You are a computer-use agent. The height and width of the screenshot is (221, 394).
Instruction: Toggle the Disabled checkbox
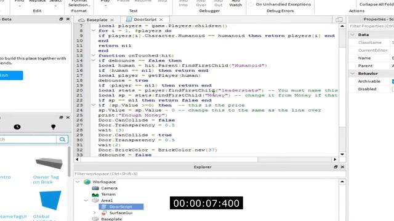393,89
